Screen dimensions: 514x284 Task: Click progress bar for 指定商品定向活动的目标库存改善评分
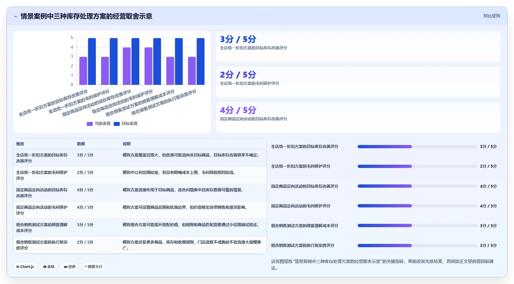[417, 186]
